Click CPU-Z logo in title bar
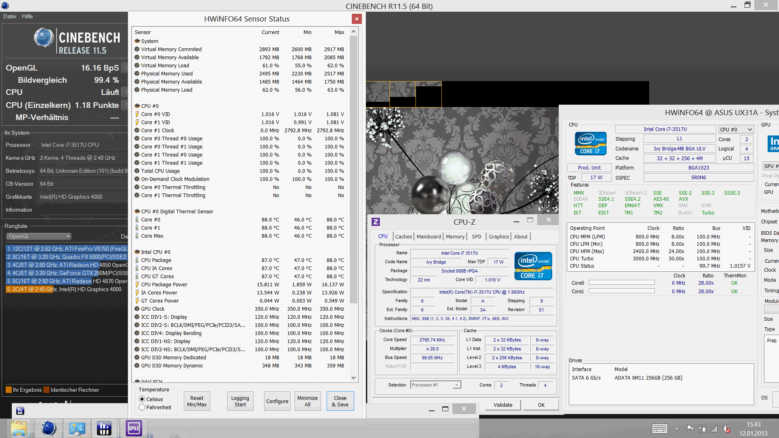 pos(376,222)
